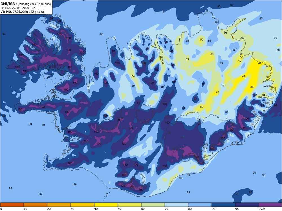
Task: Click the 95 legend tick label
Action: 237,209
